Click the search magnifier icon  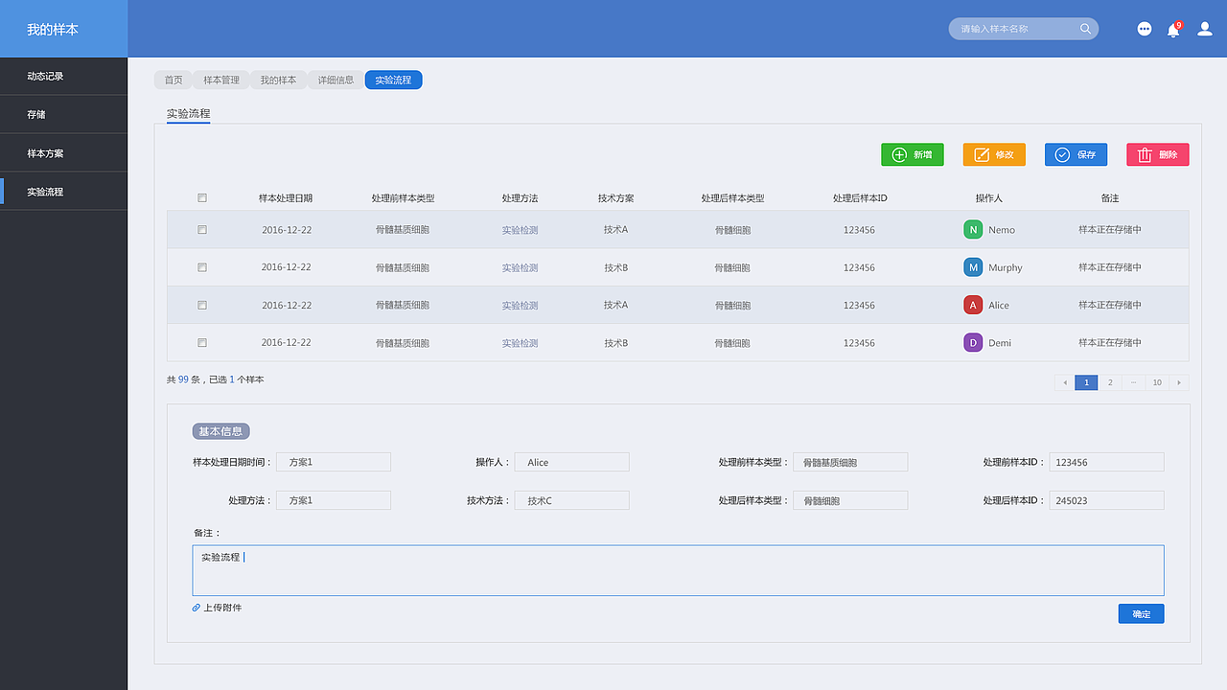[1085, 29]
